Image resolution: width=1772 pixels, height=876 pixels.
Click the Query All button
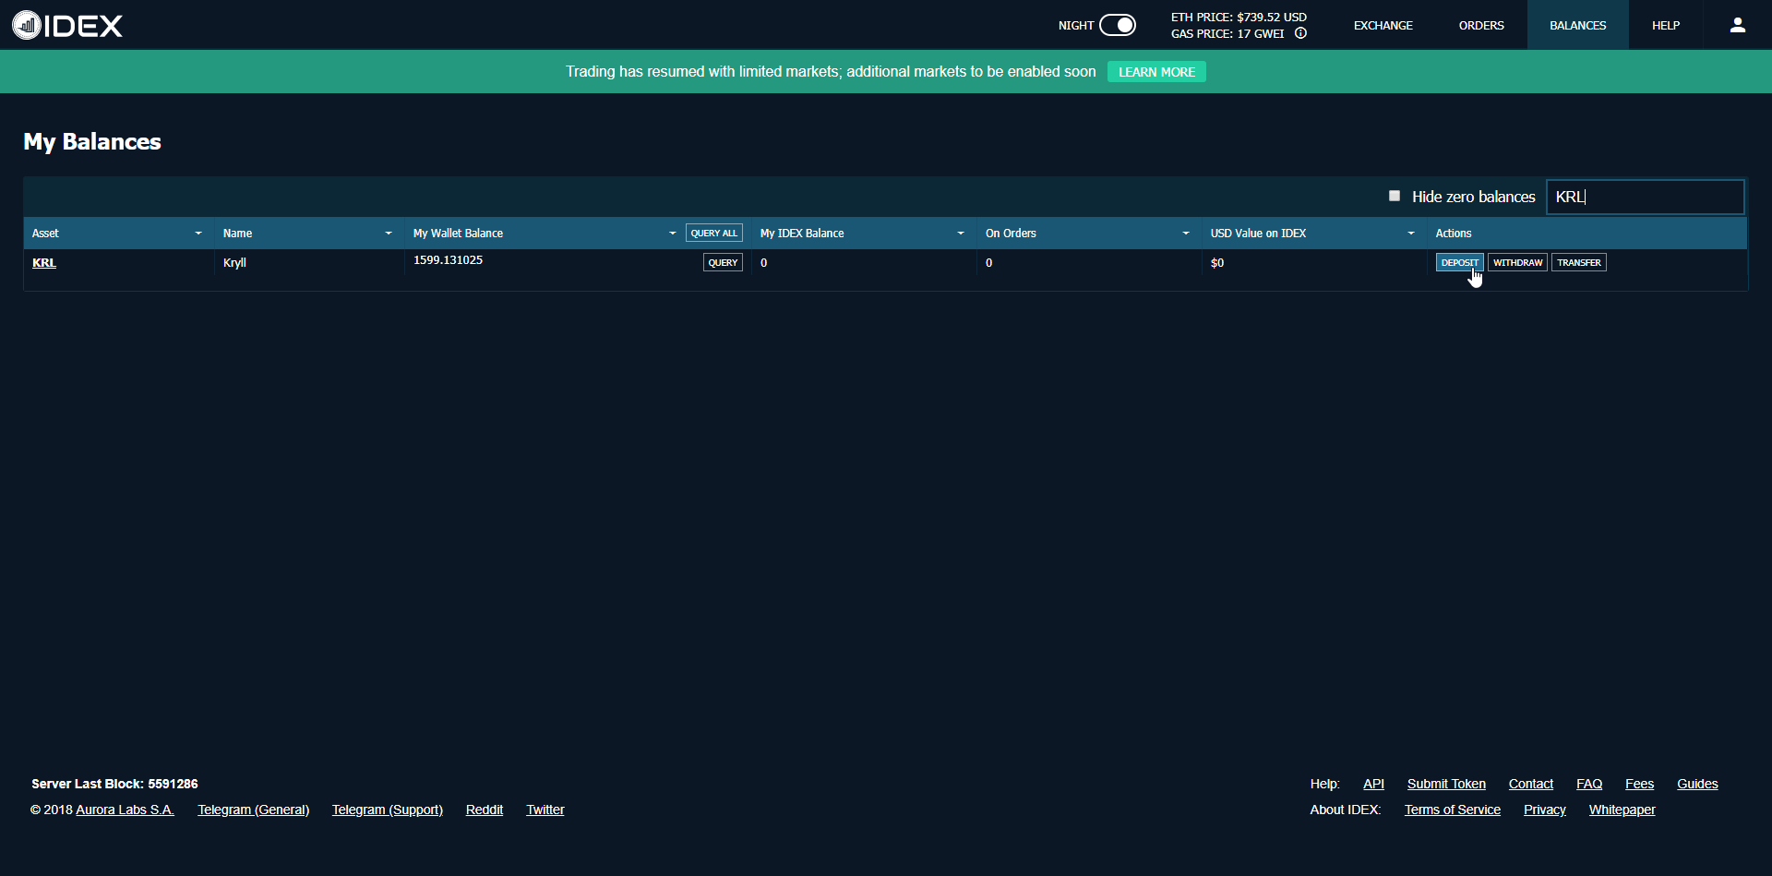point(714,234)
